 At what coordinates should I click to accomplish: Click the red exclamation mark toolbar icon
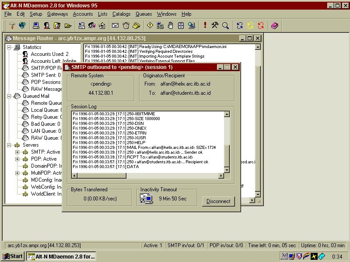pyautogui.click(x=205, y=25)
